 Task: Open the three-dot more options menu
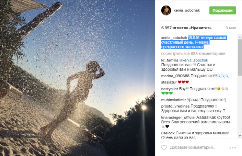(233, 148)
